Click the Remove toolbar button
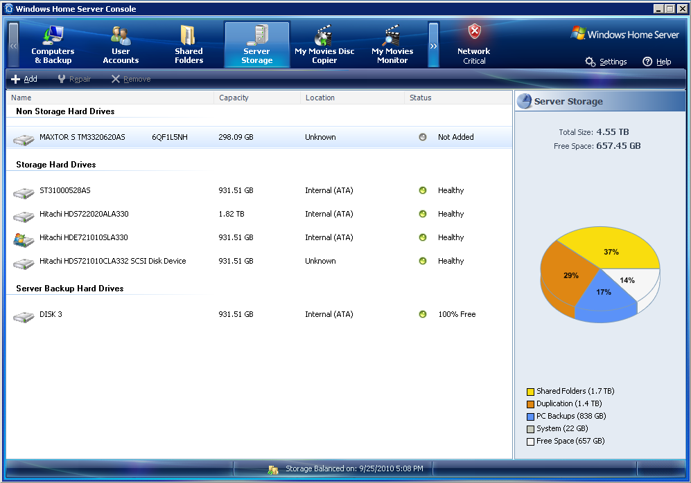Screen dimensions: 691x483 [x=131, y=79]
